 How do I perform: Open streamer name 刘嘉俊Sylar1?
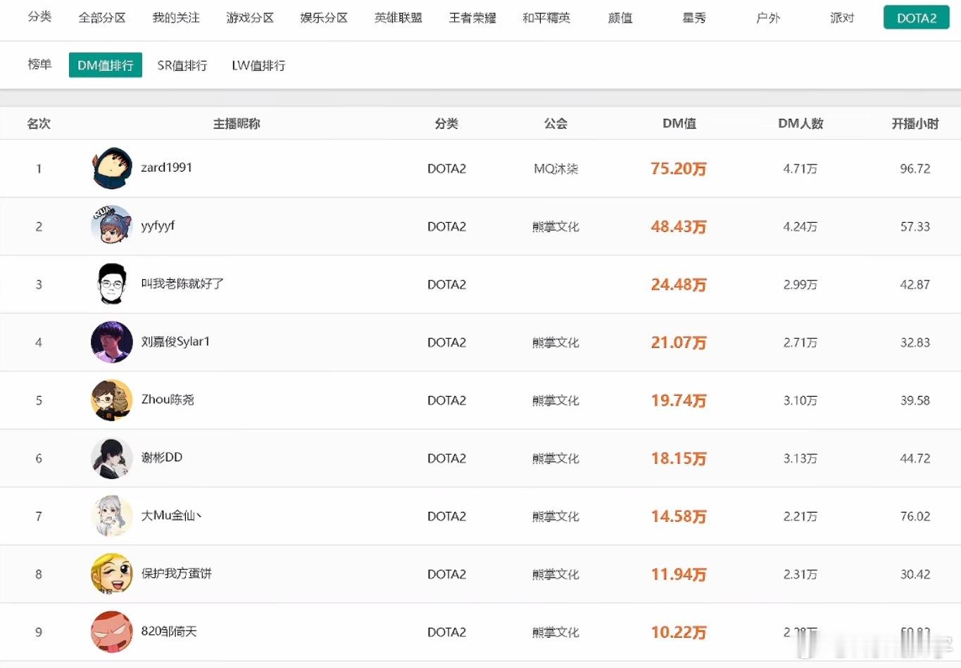click(175, 341)
